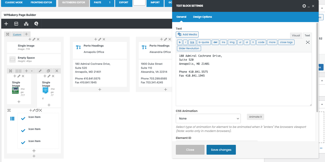Viewport: 325px width, 162px height.
Task: Switch editor to the Visual tab
Action: pos(296,35)
